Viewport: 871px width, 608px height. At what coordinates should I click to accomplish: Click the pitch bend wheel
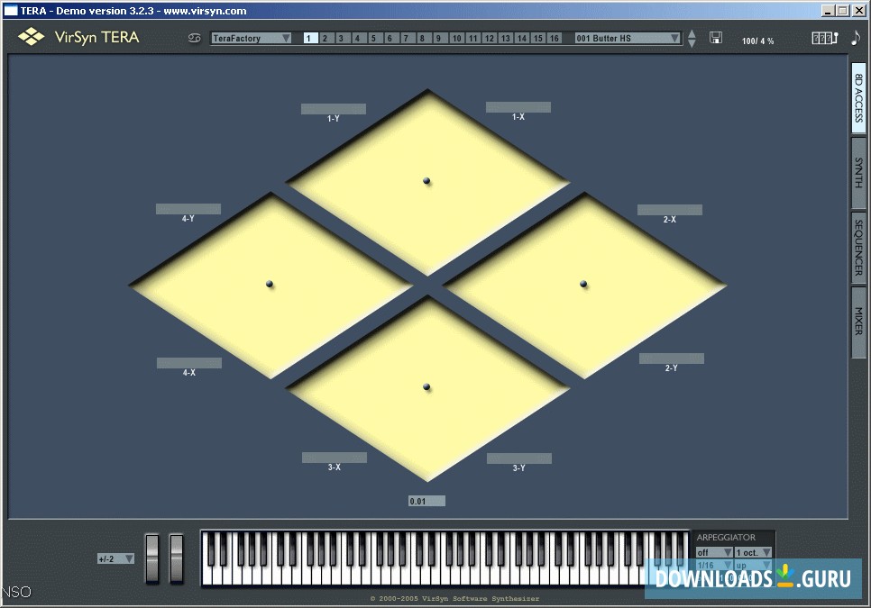click(x=151, y=558)
